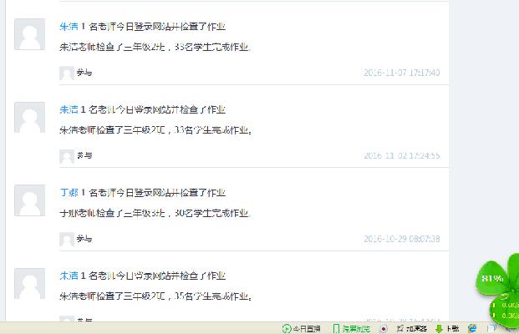Click the 2016-11-07 17:17:40 timestamp
Screen dimensions: 519x334
click(402, 73)
